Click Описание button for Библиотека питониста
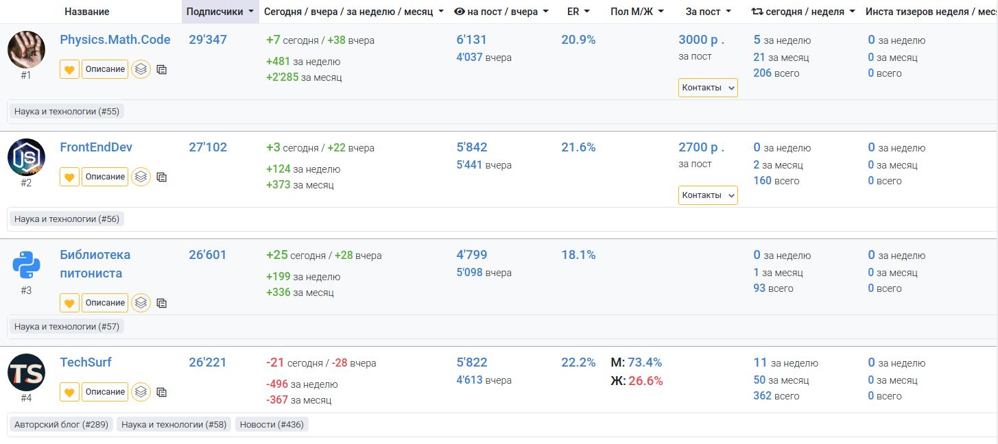Viewport: 998px width, 444px height. tap(105, 303)
